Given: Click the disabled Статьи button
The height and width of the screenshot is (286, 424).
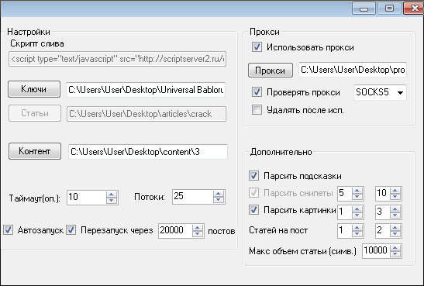Looking at the screenshot, I should tap(35, 113).
